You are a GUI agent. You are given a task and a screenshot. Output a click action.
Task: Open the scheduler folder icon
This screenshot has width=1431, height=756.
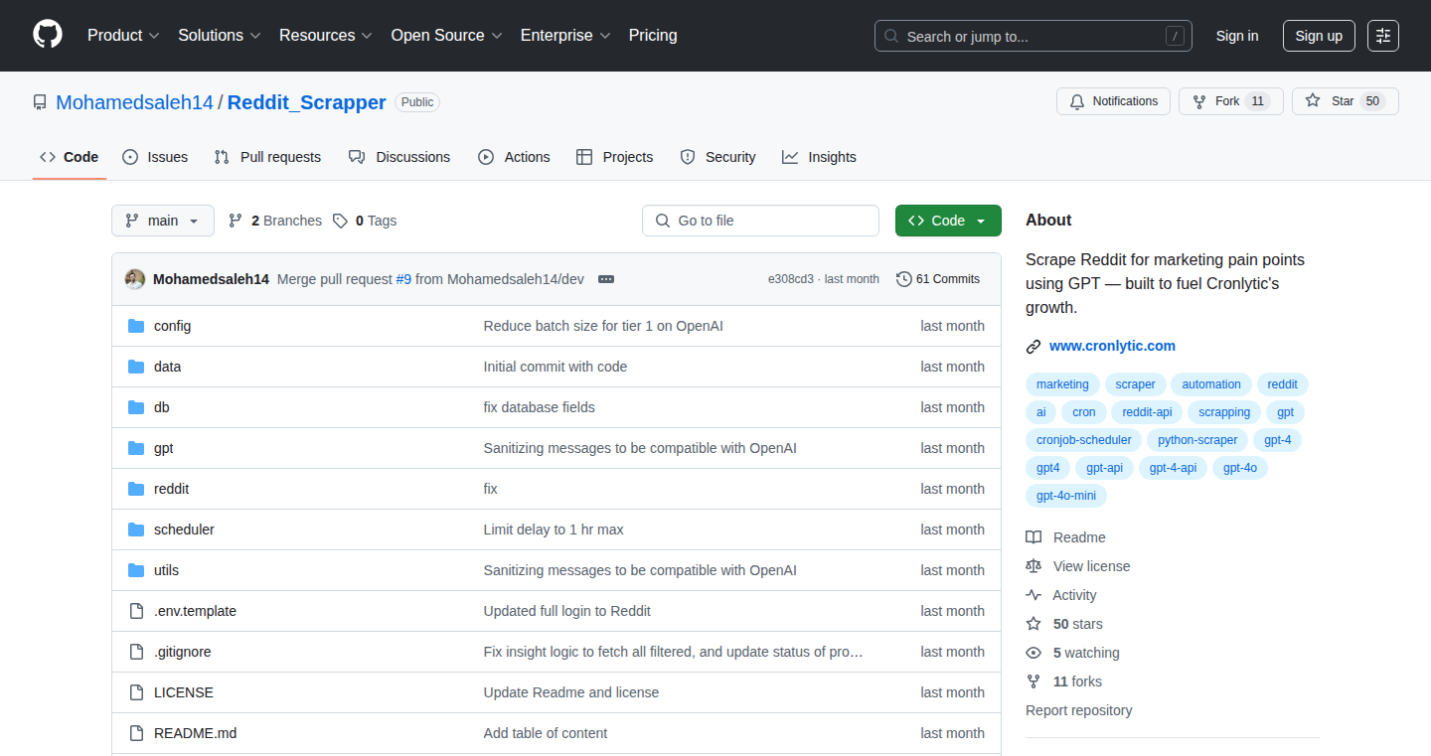pos(136,529)
